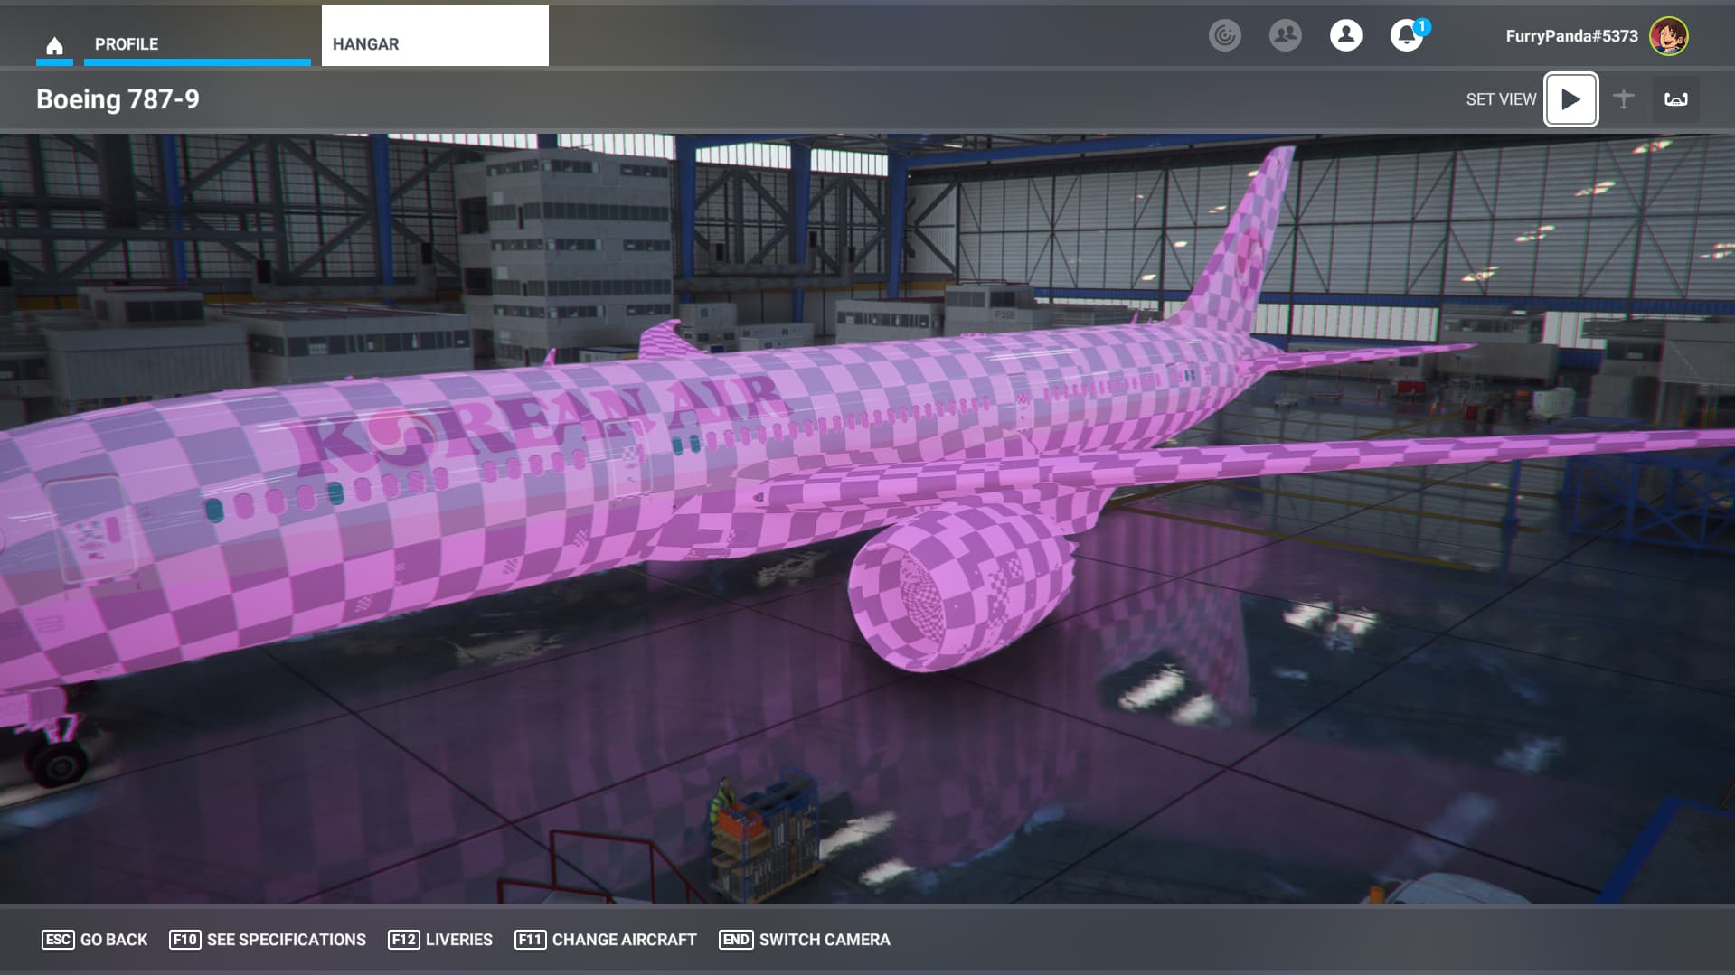Click the F10 key hint

pos(184,940)
